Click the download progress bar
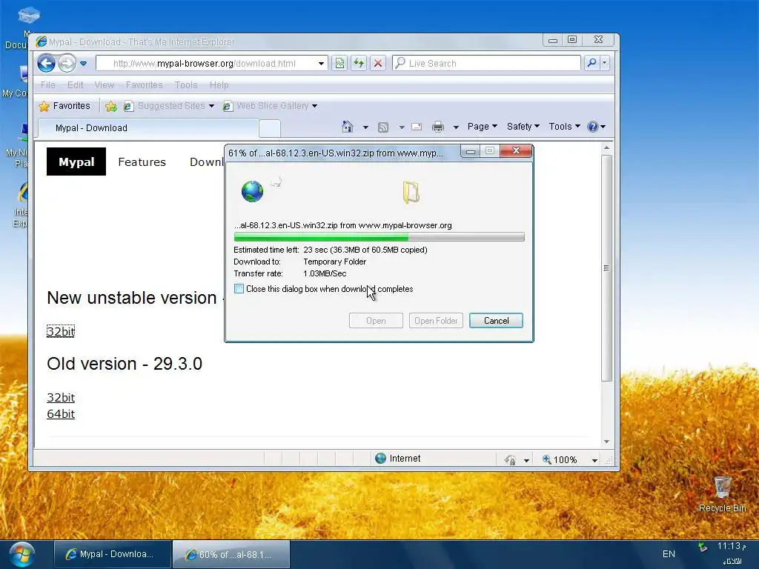759x569 pixels. [x=379, y=237]
